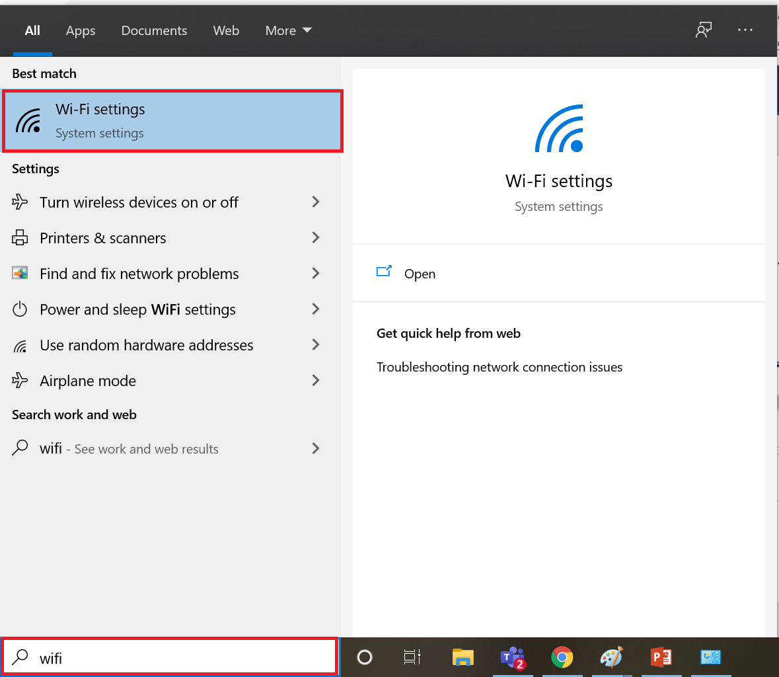This screenshot has height=677, width=779.
Task: Expand the Airplane mode result arrow
Action: 315,380
